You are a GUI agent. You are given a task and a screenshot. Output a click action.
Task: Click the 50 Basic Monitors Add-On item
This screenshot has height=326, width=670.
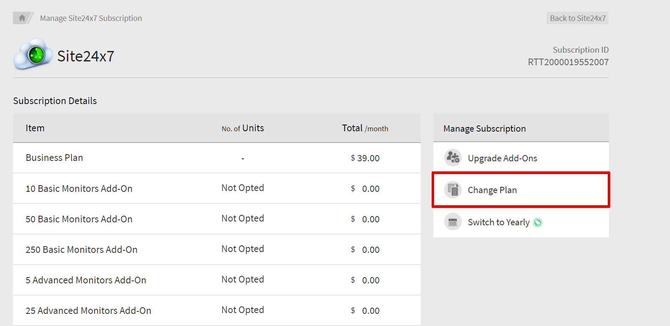pos(79,219)
